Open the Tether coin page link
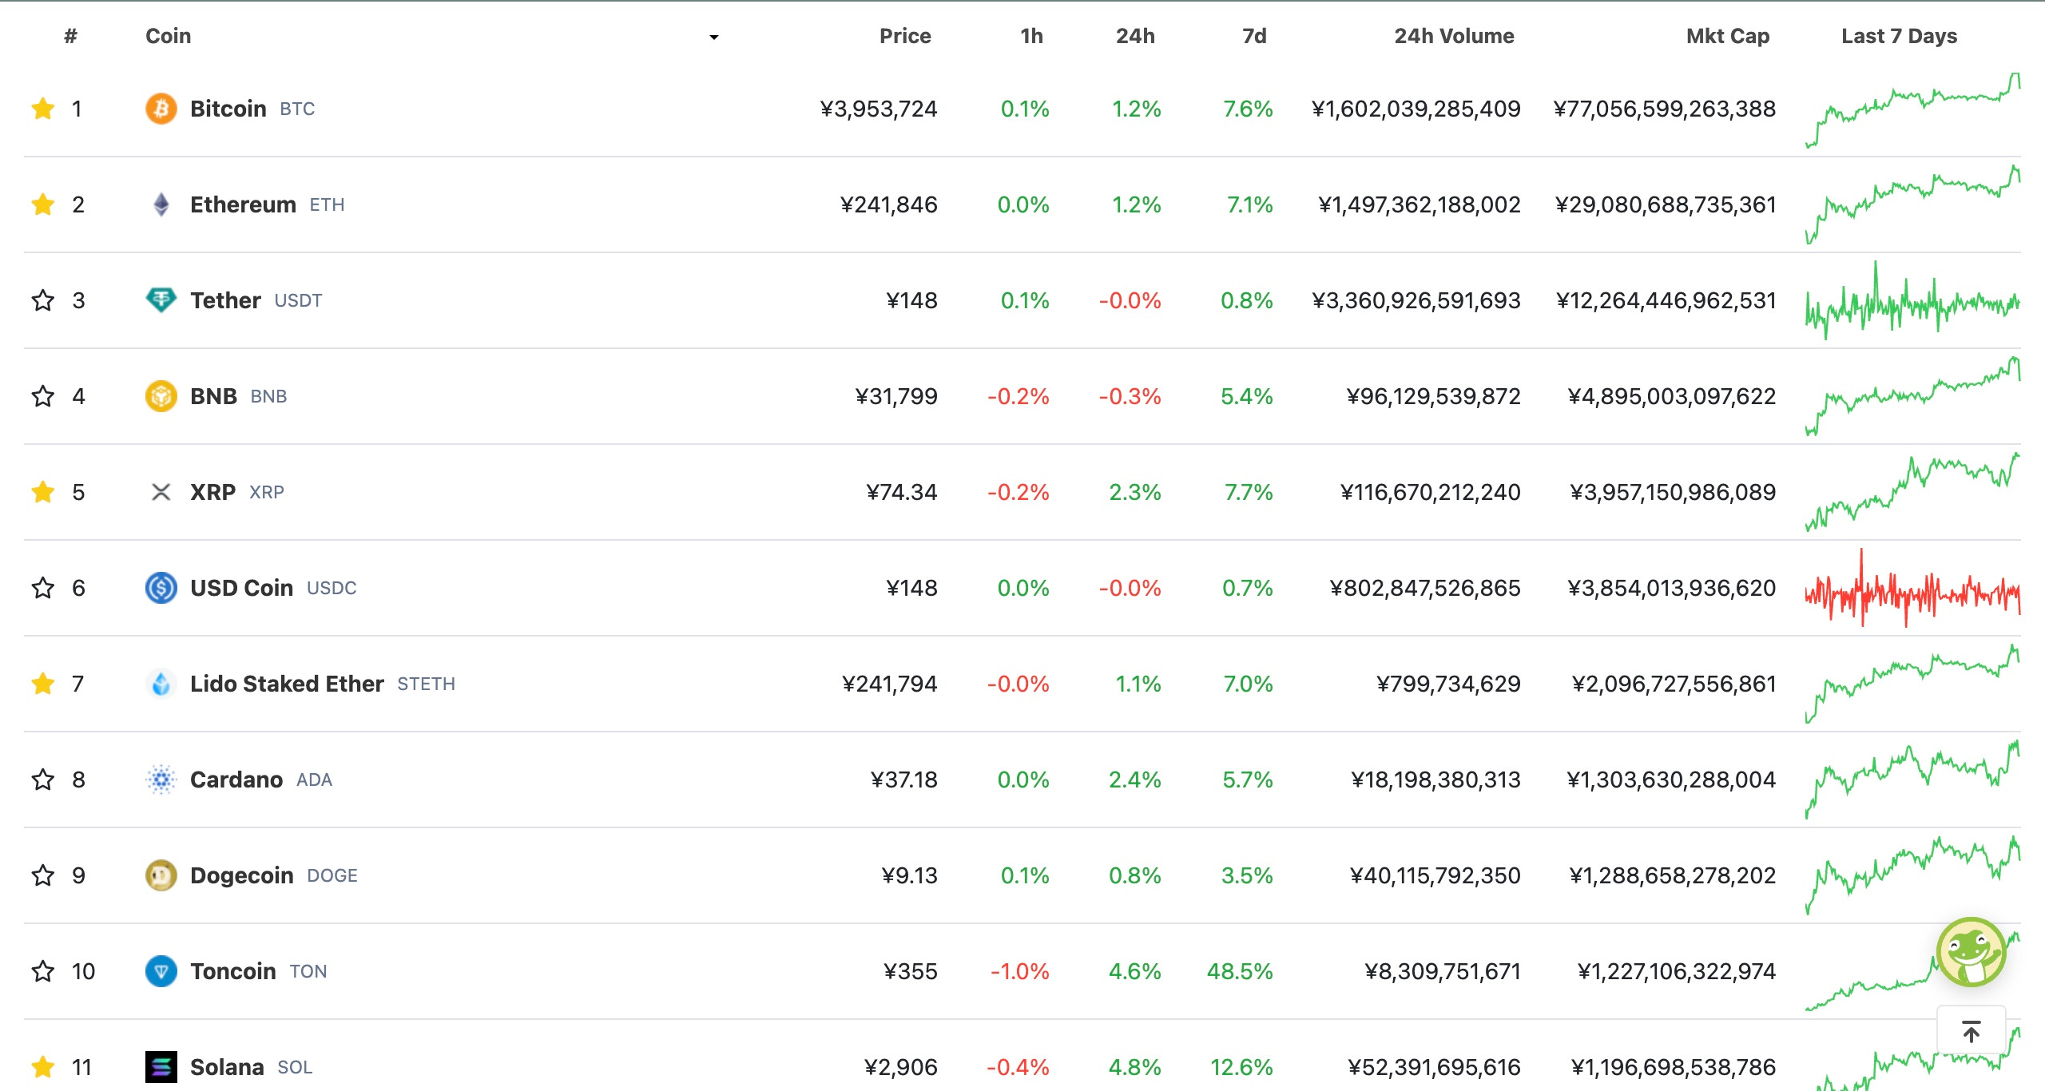2045x1091 pixels. 225,300
